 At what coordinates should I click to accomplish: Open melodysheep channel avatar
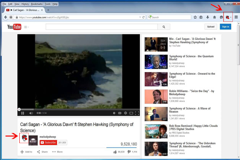[33, 140]
